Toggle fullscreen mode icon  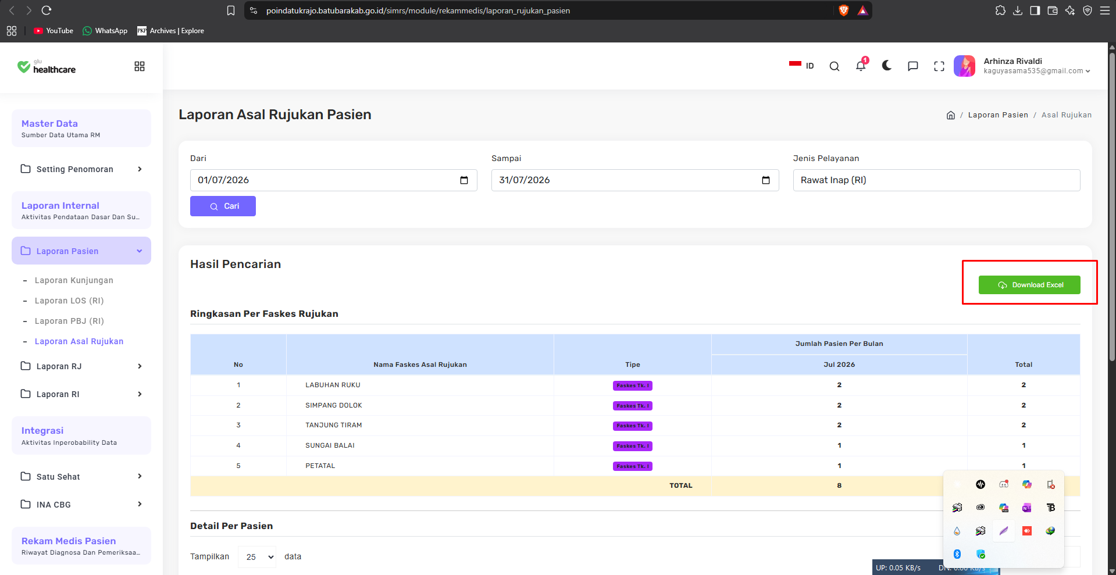click(939, 66)
